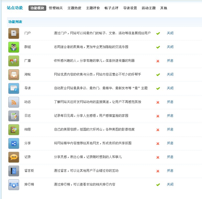Click the 相册 feature name
Screen dimensions: 202x199
(27, 129)
